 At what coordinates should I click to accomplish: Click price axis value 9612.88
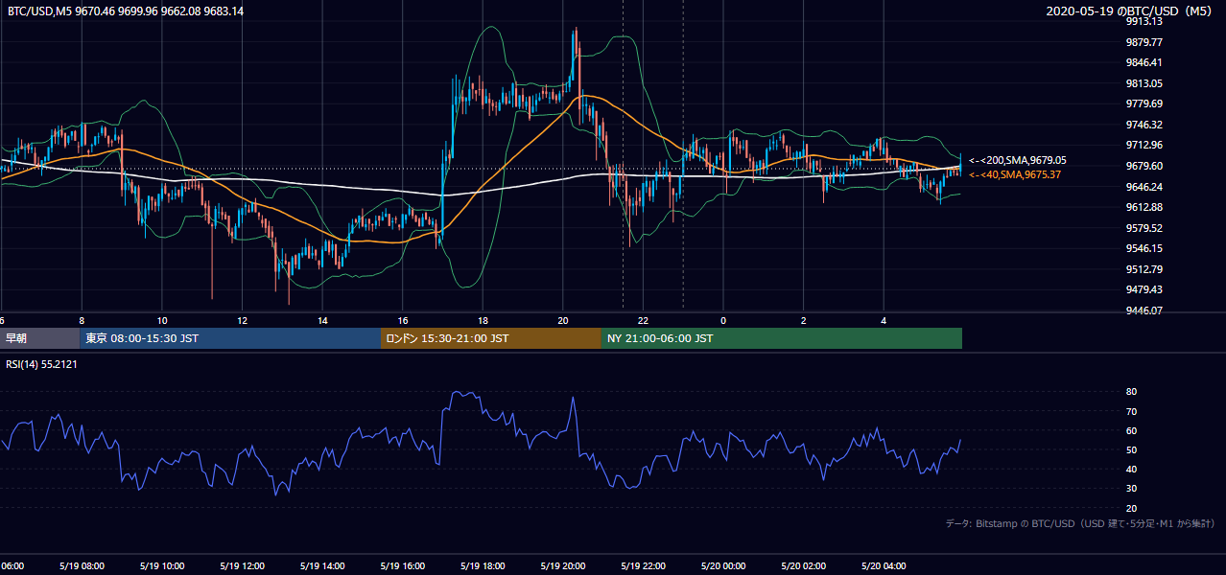coord(1144,207)
